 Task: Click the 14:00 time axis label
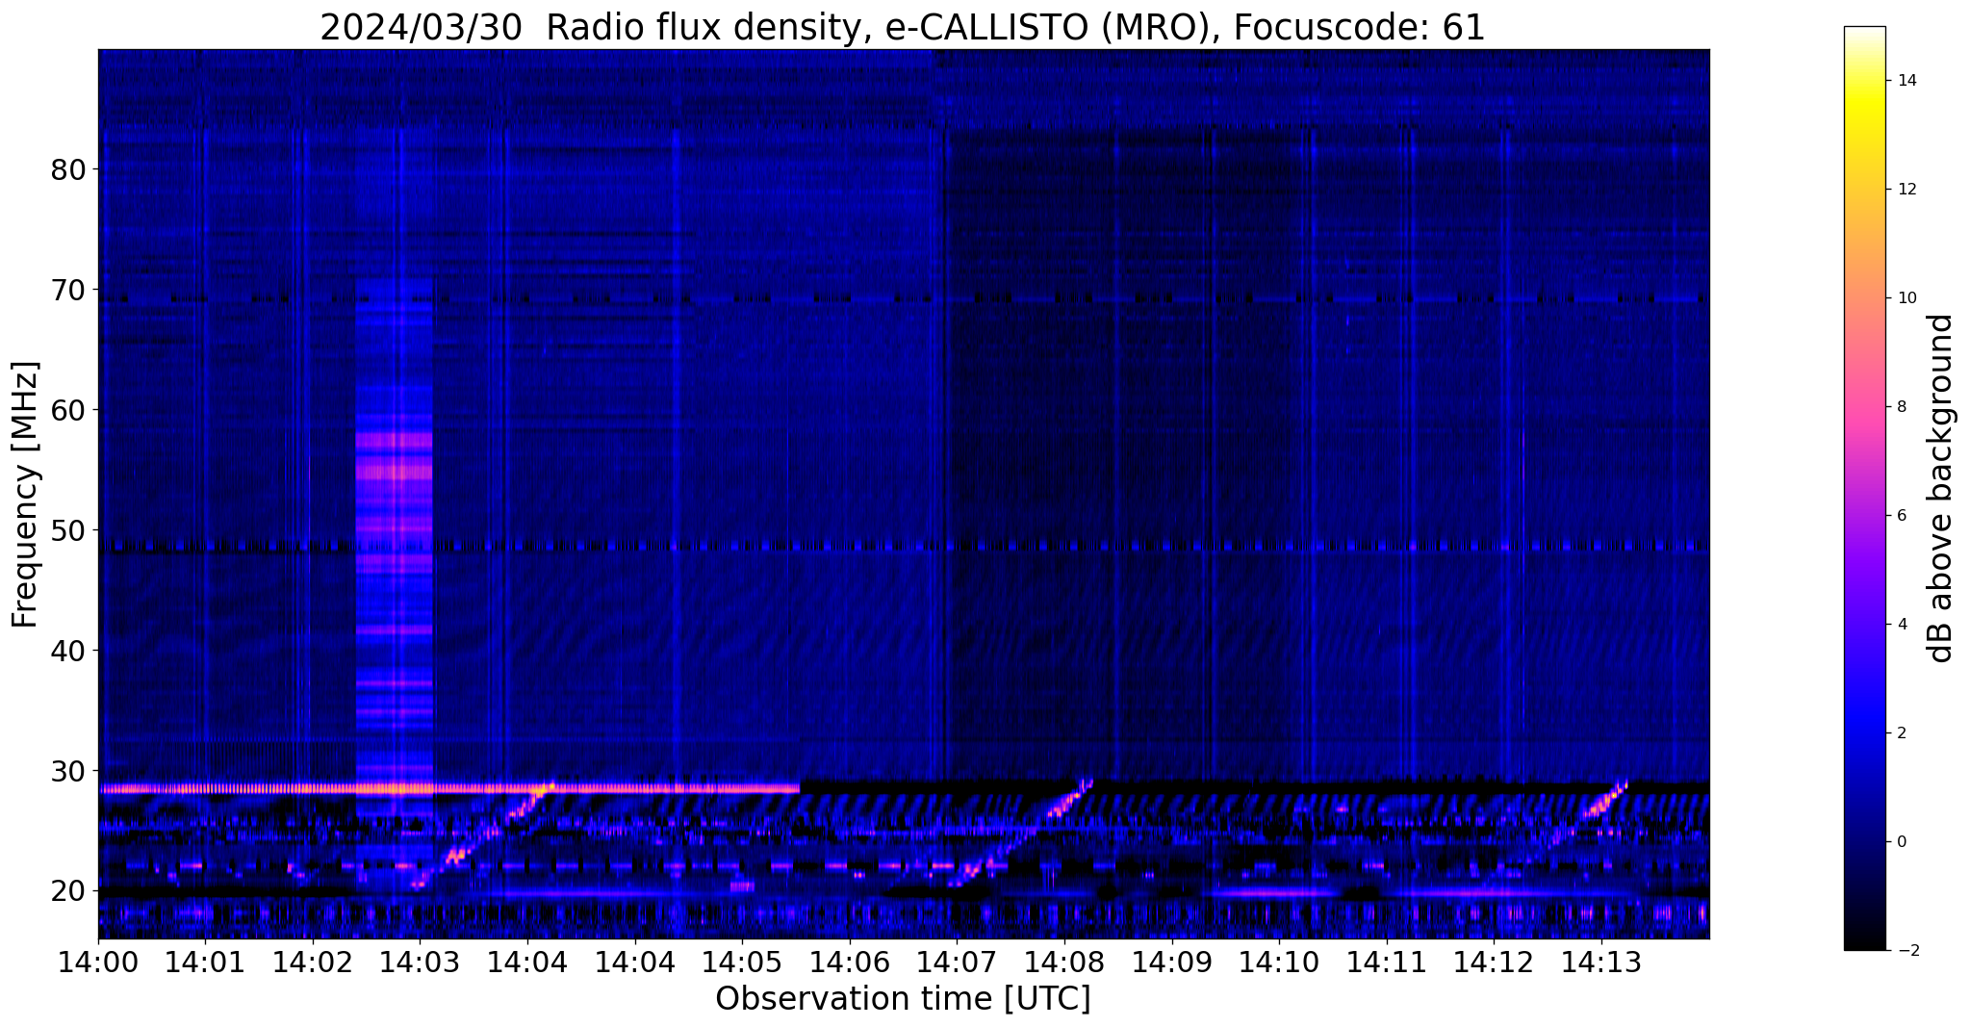(x=98, y=962)
